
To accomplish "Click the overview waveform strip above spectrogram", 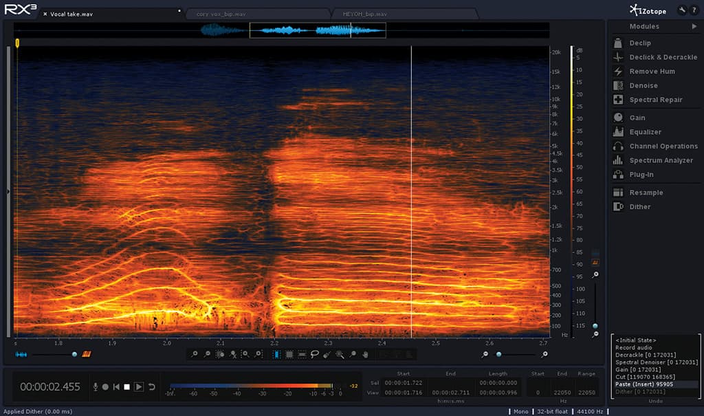I will point(281,30).
